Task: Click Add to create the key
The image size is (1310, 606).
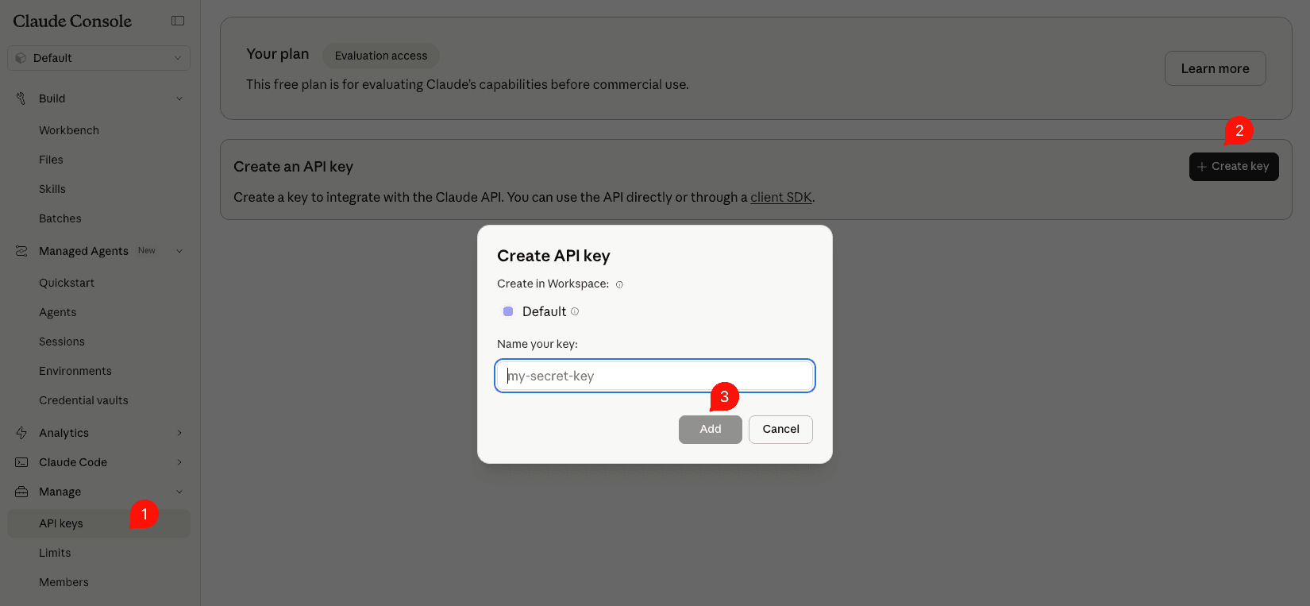Action: click(x=711, y=430)
